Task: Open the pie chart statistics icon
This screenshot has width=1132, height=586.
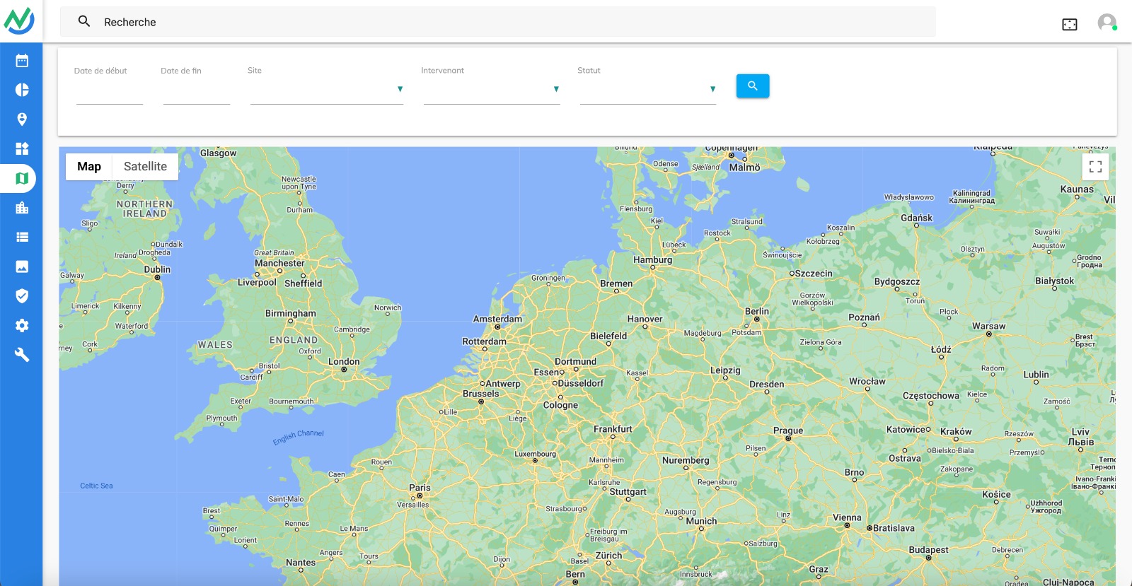Action: [x=22, y=90]
